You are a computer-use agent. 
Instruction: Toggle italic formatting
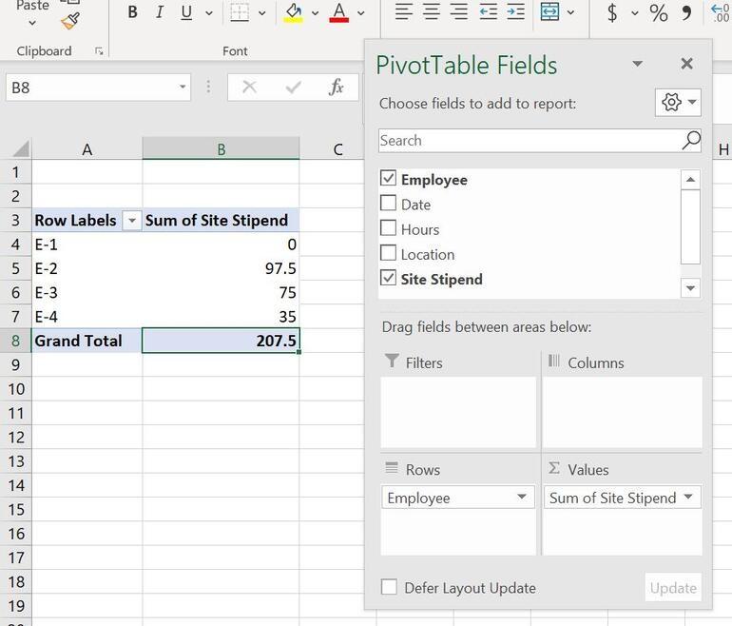pos(159,12)
